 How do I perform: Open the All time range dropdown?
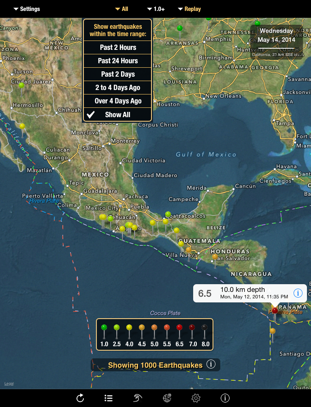[x=121, y=9]
